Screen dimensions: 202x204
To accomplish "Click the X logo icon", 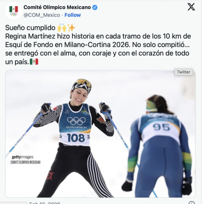I will (x=191, y=7).
